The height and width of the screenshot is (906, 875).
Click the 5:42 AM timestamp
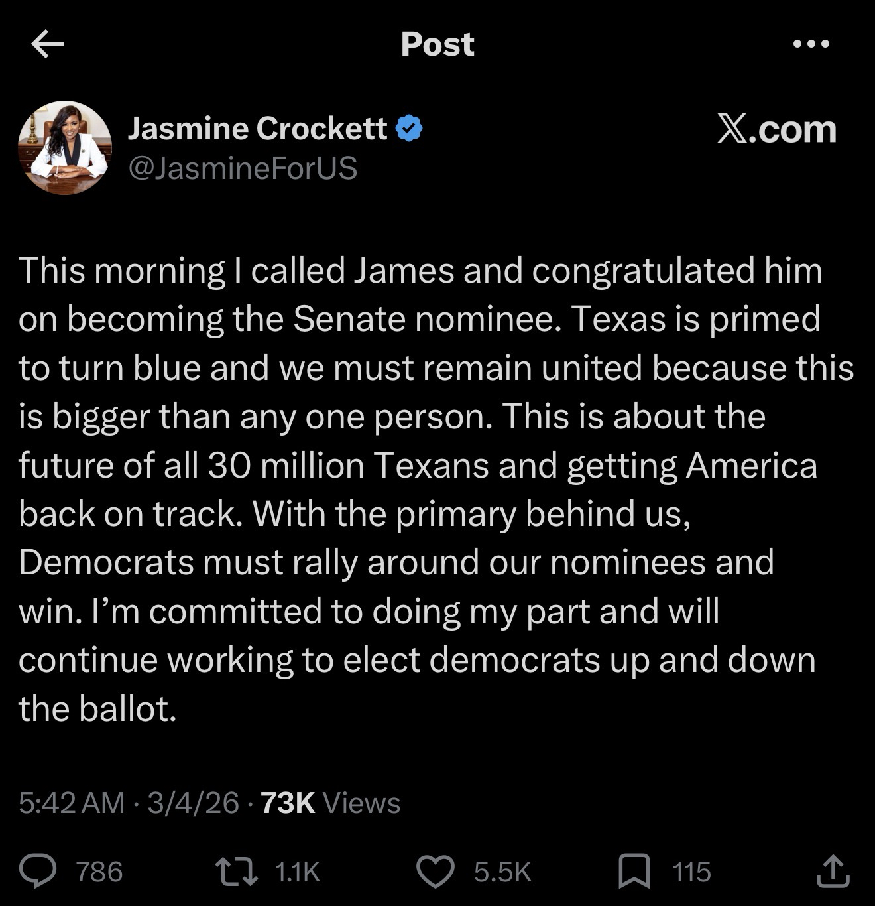(72, 803)
